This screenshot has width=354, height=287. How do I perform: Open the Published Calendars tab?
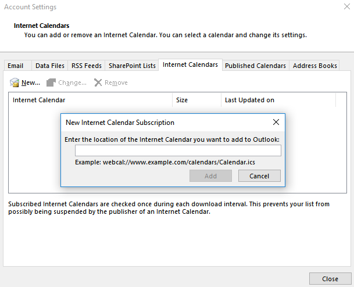[x=255, y=66]
